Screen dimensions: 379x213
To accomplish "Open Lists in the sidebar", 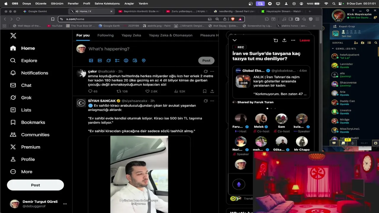I will click(21, 110).
